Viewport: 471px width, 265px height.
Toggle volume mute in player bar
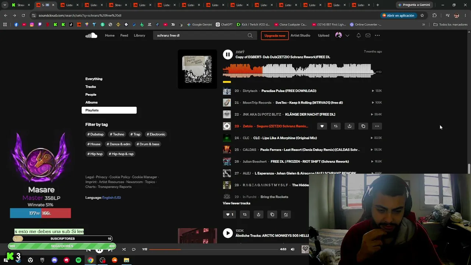pos(293,249)
